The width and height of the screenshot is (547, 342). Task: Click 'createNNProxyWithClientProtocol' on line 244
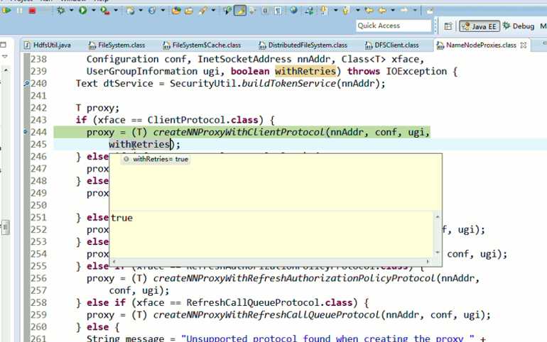tap(239, 133)
